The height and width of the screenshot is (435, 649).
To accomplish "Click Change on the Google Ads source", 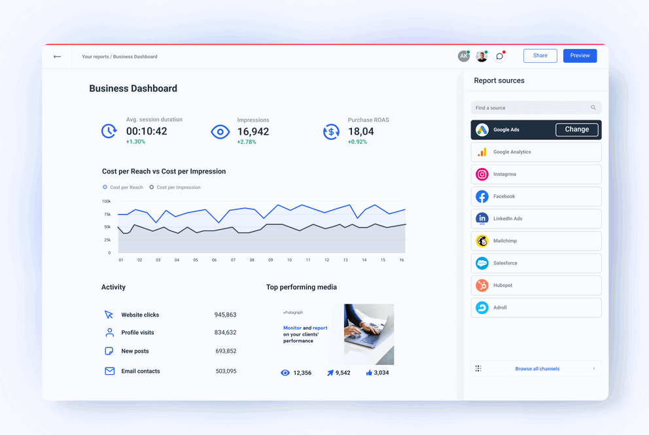I will [576, 130].
